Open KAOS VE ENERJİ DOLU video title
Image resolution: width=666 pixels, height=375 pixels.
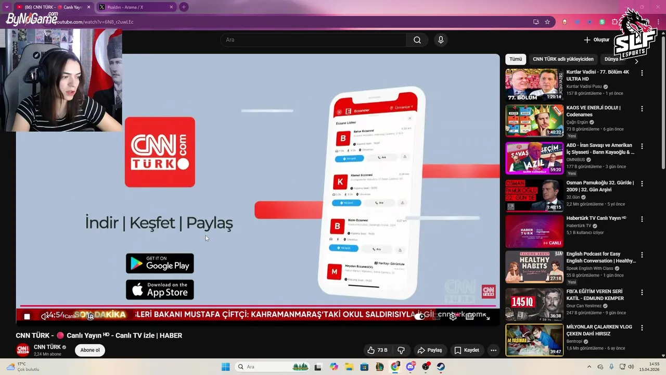point(593,111)
